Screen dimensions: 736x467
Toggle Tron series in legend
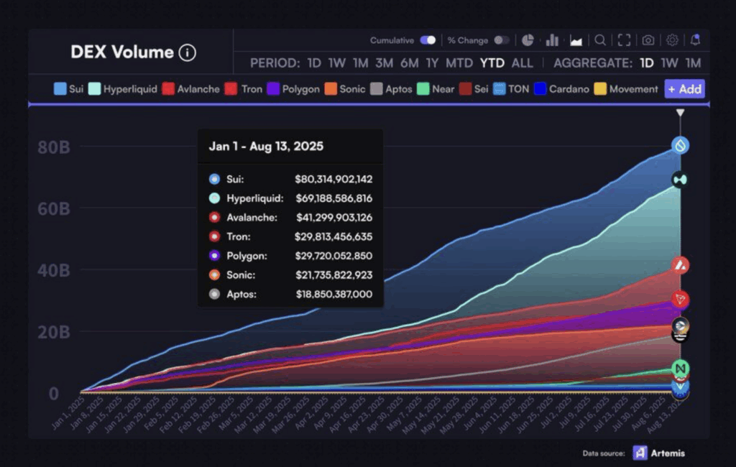tap(244, 89)
